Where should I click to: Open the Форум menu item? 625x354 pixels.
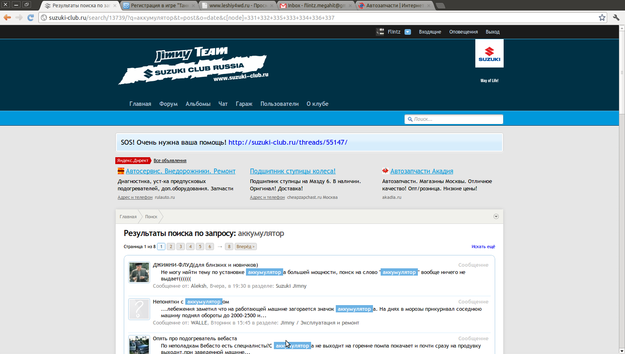point(168,104)
